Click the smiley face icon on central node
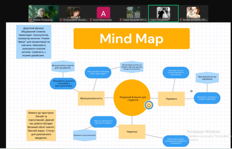Screen dimensions: 232x149 coord(149,105)
